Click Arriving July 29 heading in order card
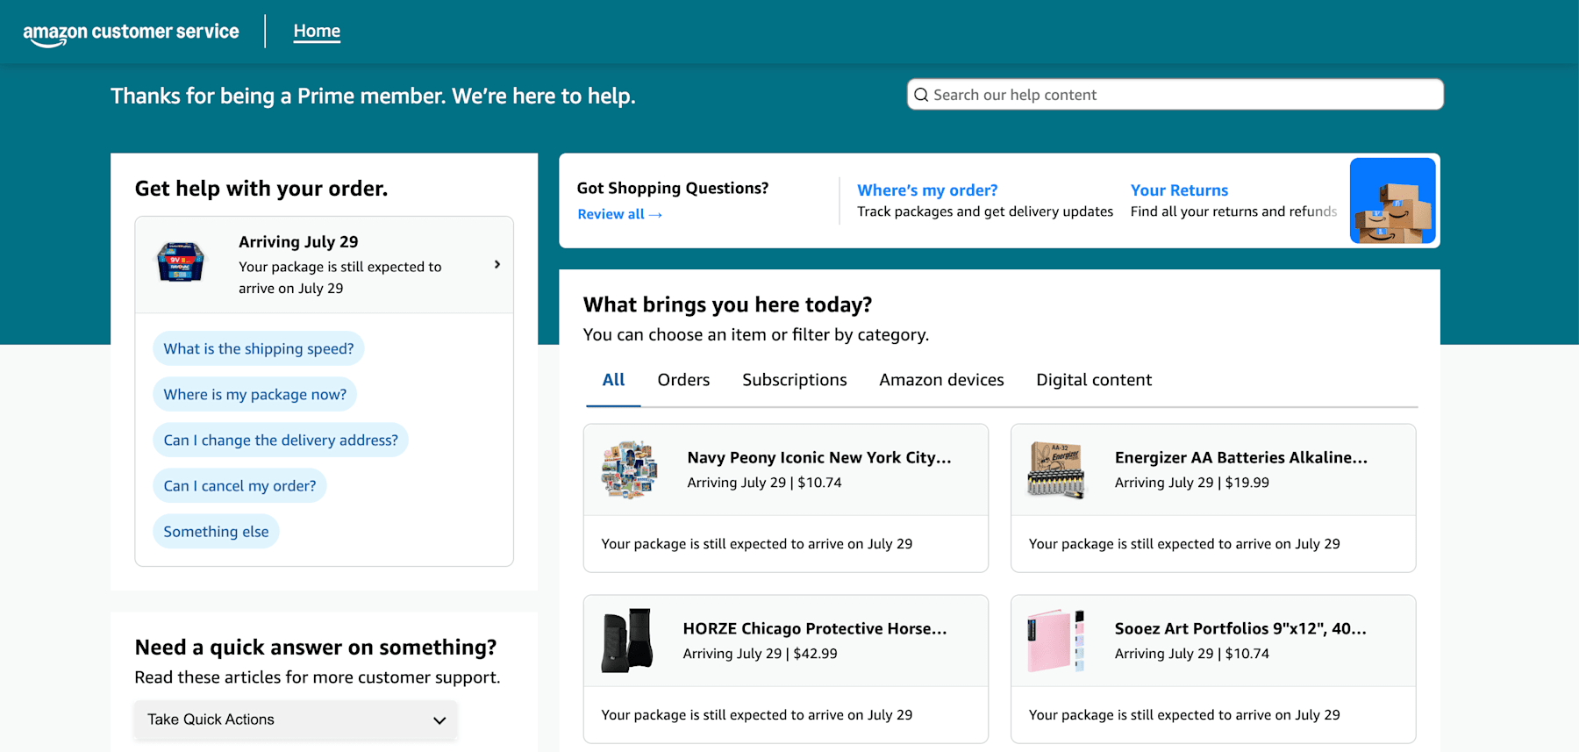This screenshot has height=752, width=1579. click(298, 242)
